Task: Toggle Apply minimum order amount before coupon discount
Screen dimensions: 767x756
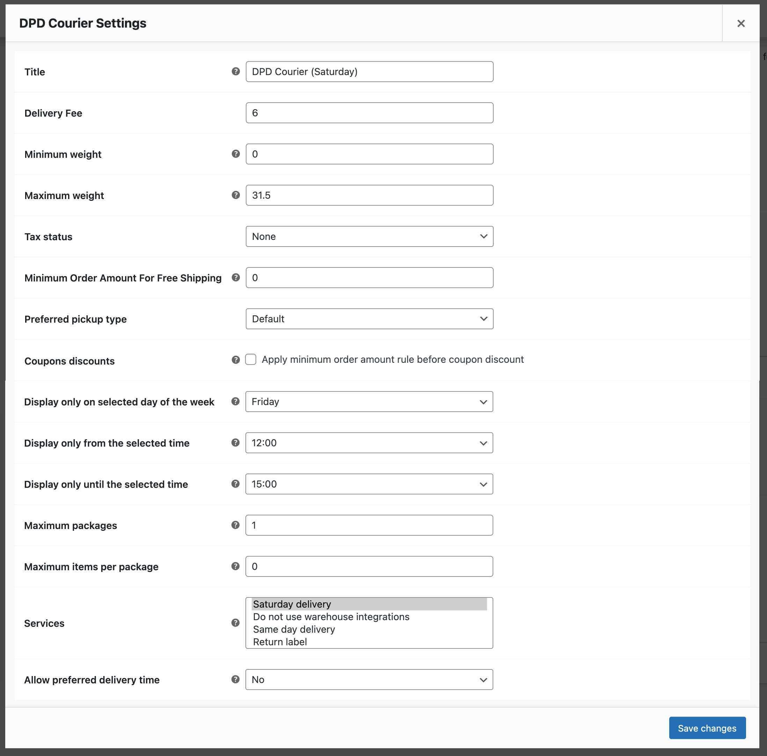Action: point(251,359)
